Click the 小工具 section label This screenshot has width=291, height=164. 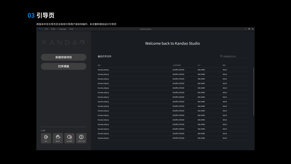point(43,131)
